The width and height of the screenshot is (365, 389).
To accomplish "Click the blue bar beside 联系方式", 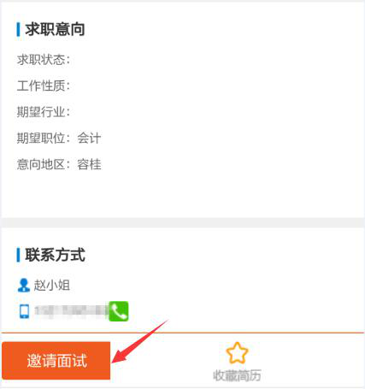I will (x=18, y=255).
